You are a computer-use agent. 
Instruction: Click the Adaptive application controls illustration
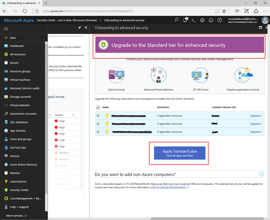coord(243,75)
